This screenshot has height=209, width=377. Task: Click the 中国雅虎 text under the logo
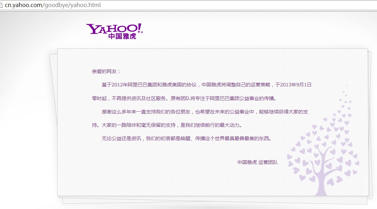click(x=122, y=36)
